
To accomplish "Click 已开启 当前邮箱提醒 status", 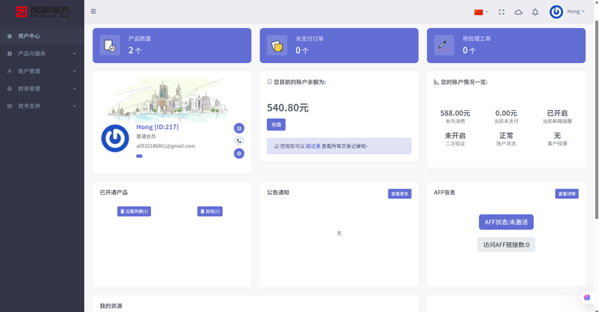I will coord(557,116).
